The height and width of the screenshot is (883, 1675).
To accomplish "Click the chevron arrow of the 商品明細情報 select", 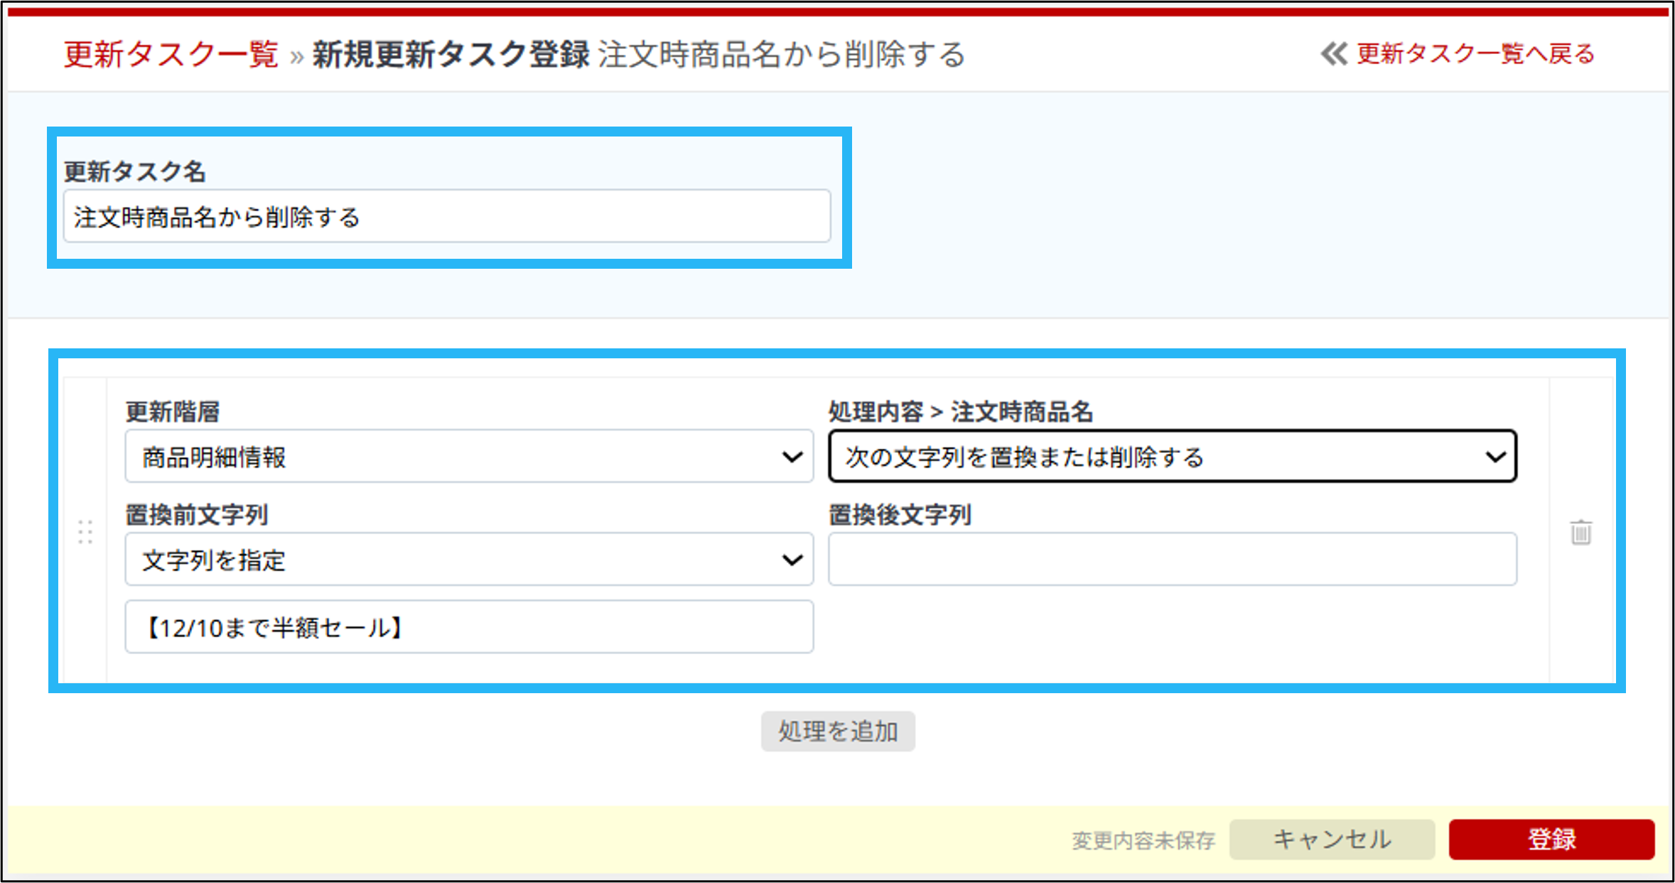I will tap(792, 456).
